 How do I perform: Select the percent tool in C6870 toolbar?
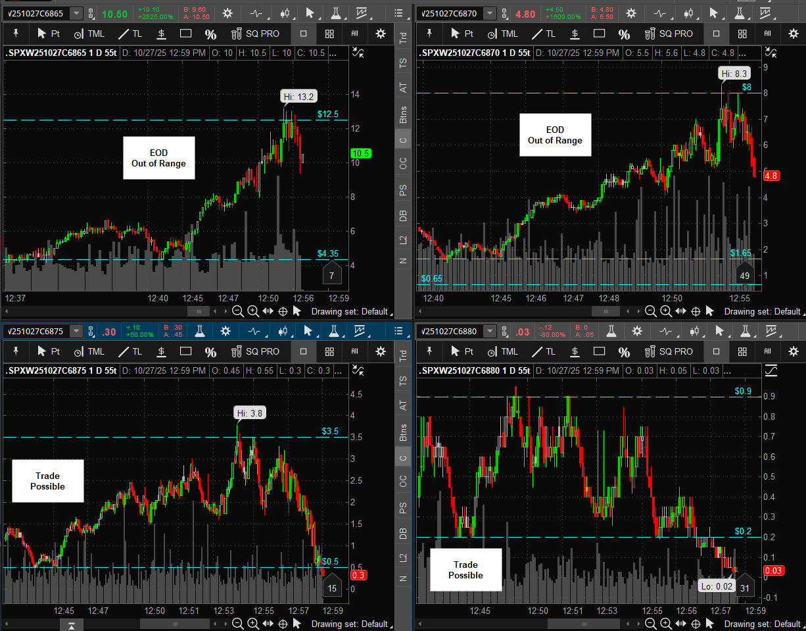[624, 34]
